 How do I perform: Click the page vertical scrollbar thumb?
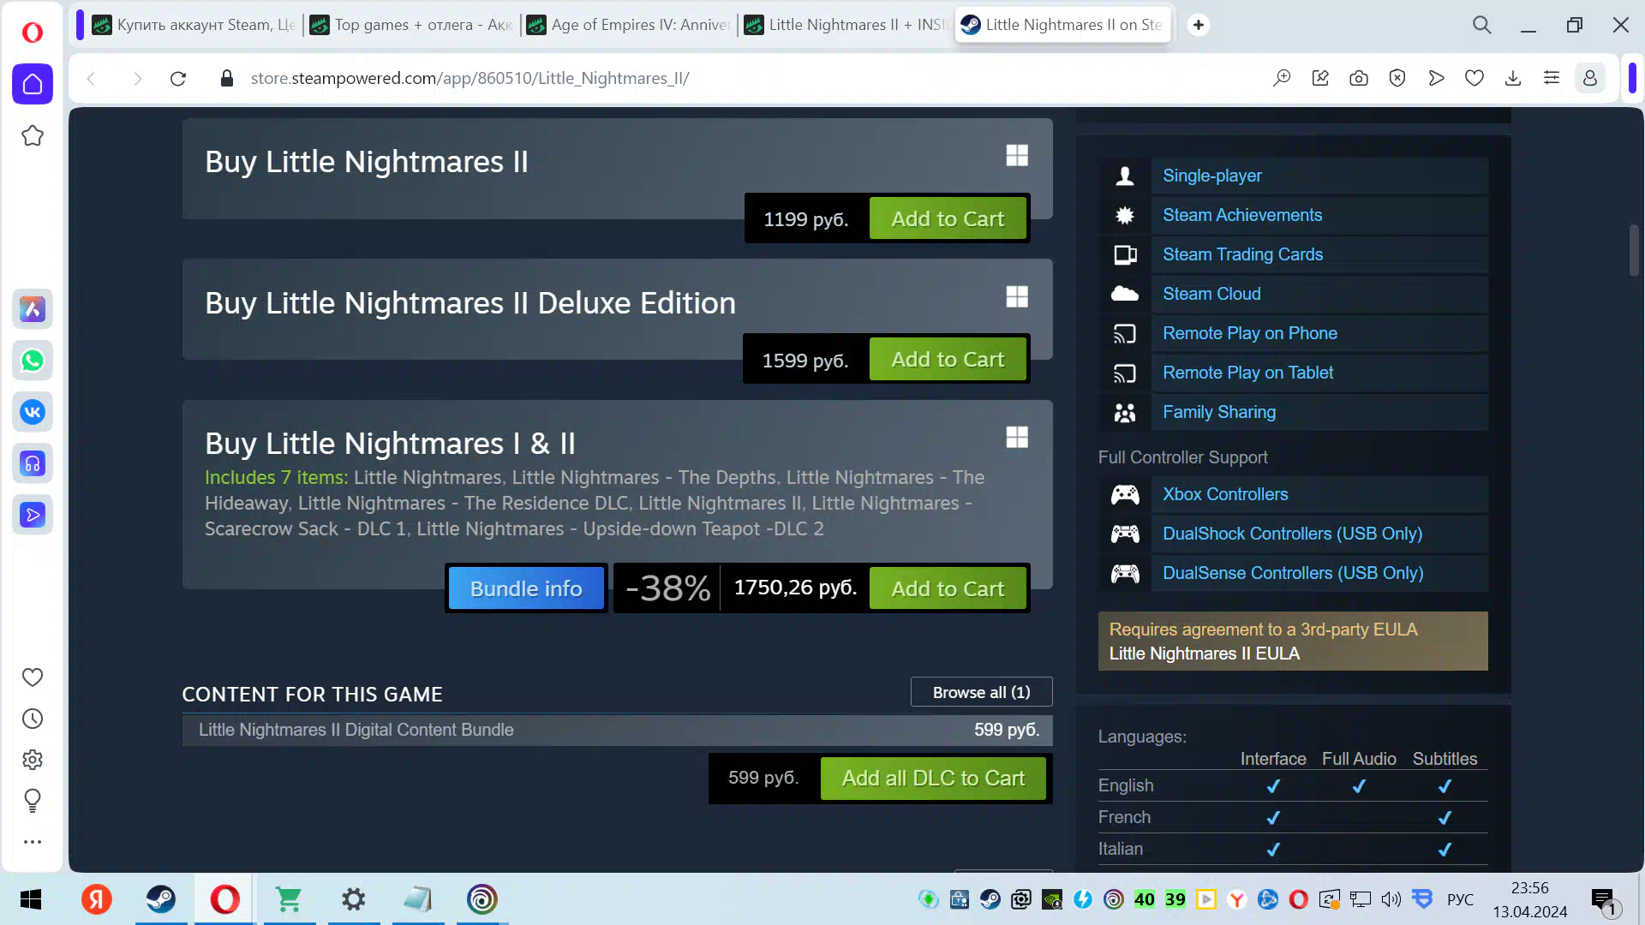1633,250
